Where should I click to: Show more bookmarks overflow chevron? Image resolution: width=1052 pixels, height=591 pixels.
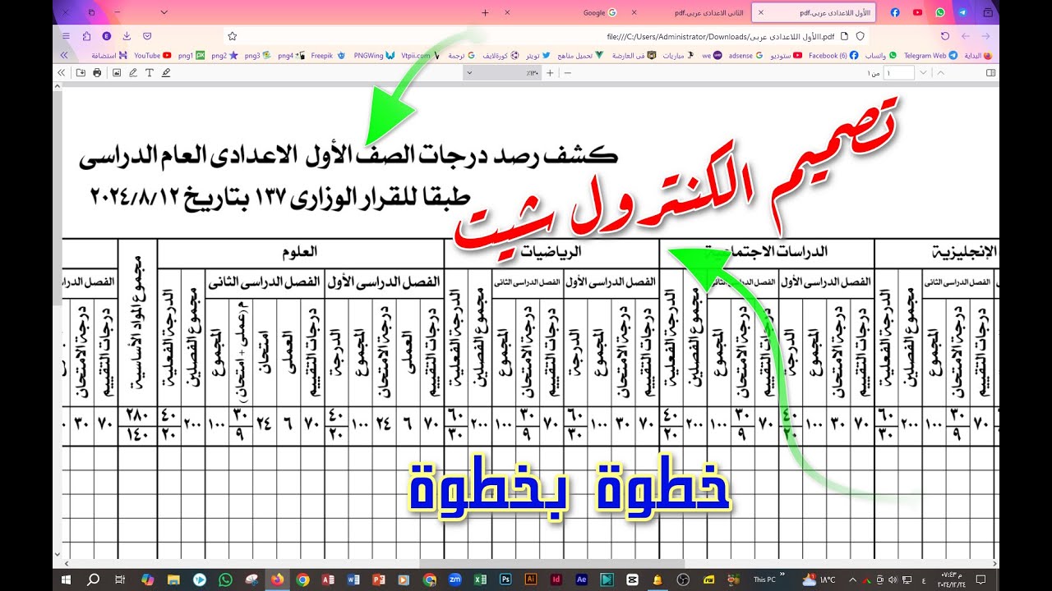click(64, 55)
